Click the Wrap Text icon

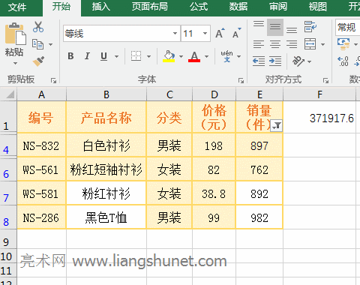[x=310, y=26]
